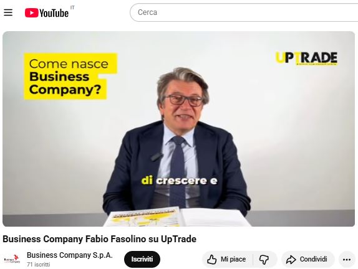Click the IT country code beside logo
Viewport: 358px width, 269px height.
pyautogui.click(x=72, y=7)
